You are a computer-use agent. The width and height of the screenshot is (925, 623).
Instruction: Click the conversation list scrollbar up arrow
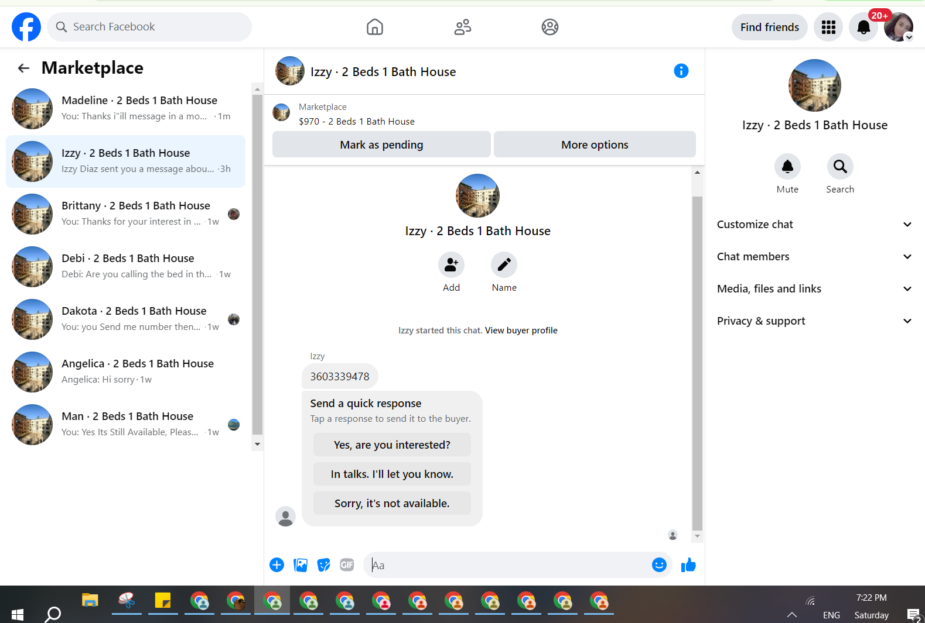pyautogui.click(x=257, y=89)
